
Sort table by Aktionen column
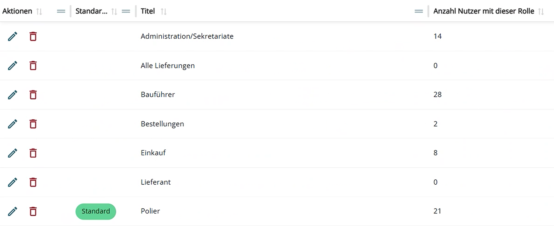[39, 11]
